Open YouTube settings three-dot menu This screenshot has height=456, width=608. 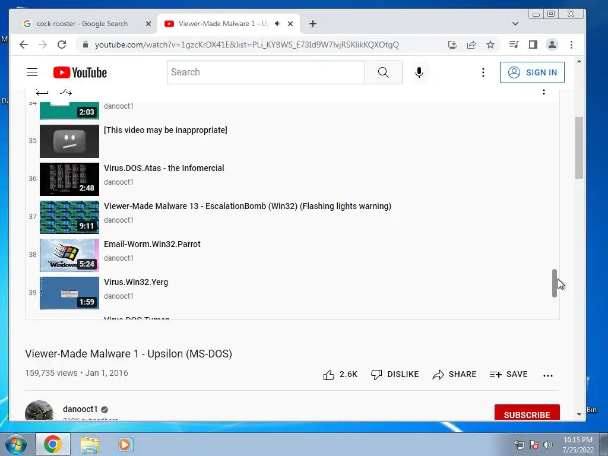(x=483, y=72)
